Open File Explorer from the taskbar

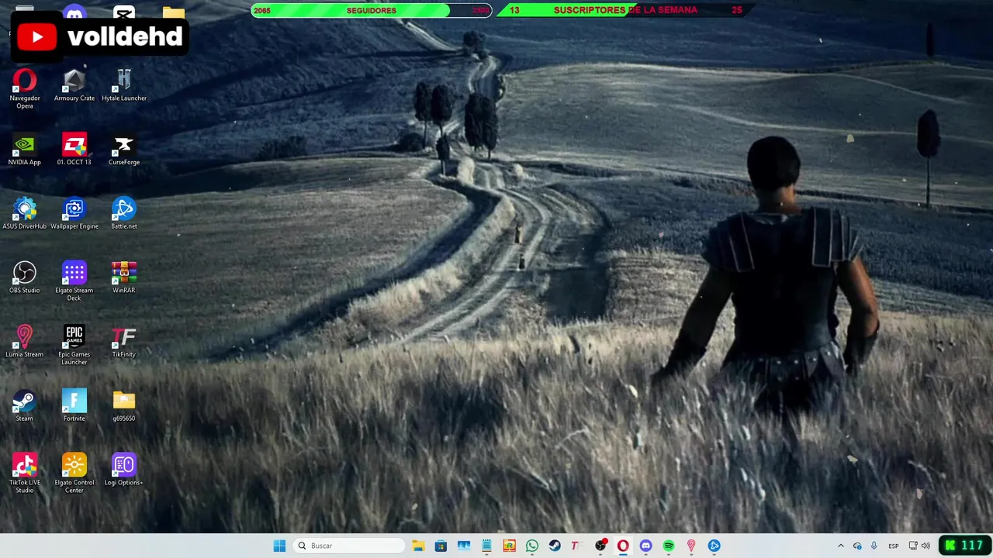coord(418,546)
